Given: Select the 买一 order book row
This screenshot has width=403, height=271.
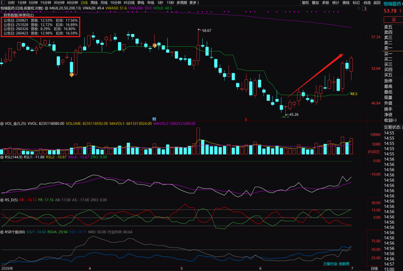Looking at the screenshot, I should point(388,54).
